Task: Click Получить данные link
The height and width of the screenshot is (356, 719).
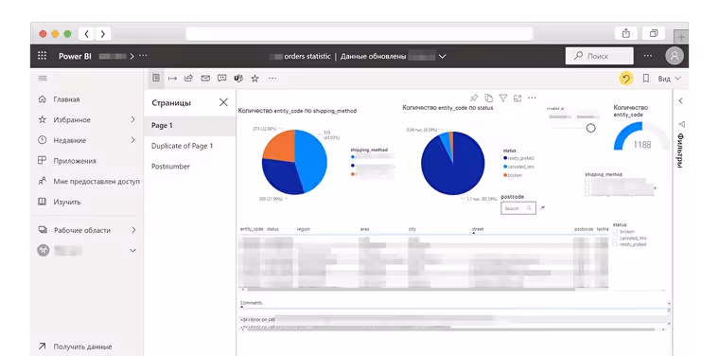Action: coord(82,347)
